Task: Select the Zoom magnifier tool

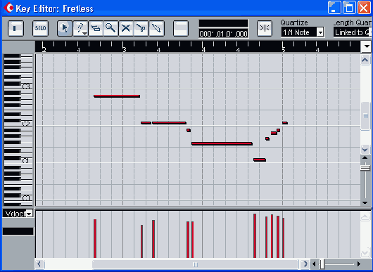Action: (x=110, y=28)
